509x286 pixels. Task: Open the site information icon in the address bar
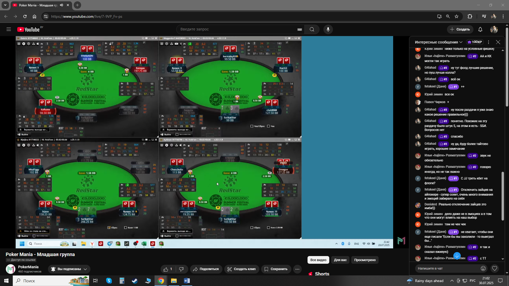46,16
